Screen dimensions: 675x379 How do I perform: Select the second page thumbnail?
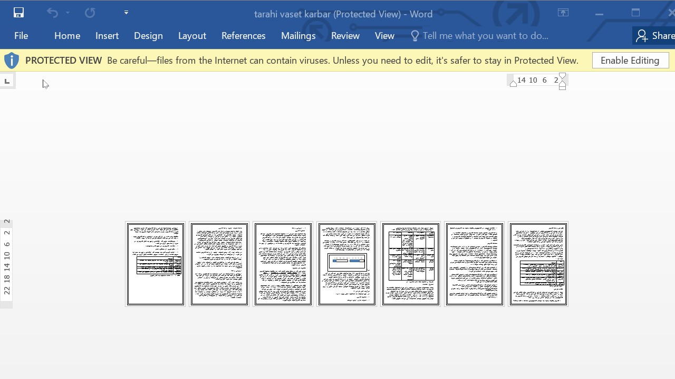pos(219,264)
